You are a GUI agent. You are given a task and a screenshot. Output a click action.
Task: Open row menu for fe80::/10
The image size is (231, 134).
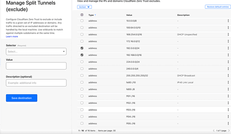pos(228,82)
